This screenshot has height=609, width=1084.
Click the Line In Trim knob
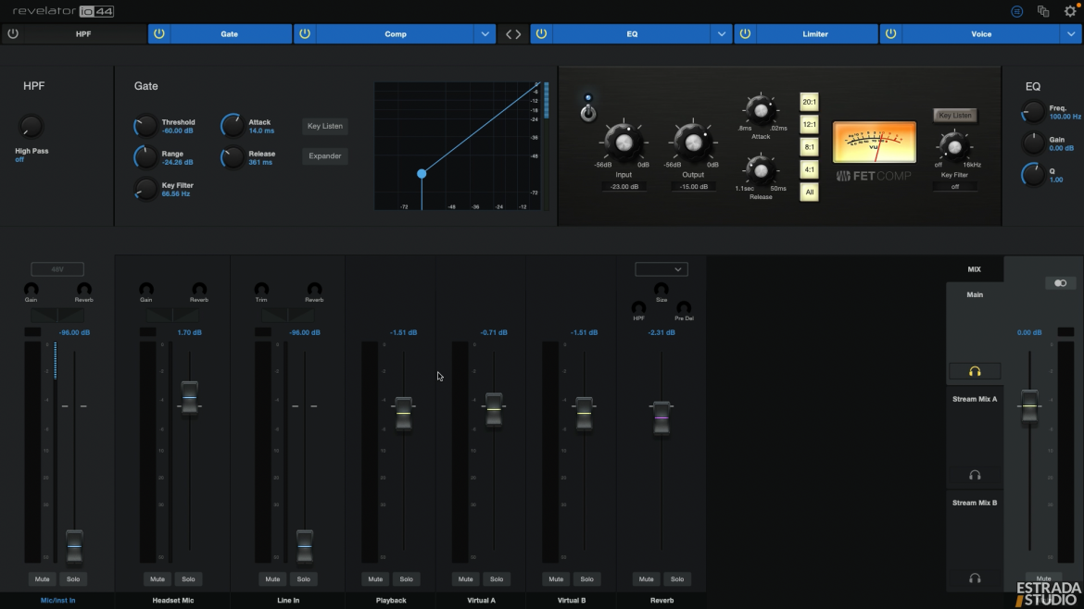(x=261, y=289)
